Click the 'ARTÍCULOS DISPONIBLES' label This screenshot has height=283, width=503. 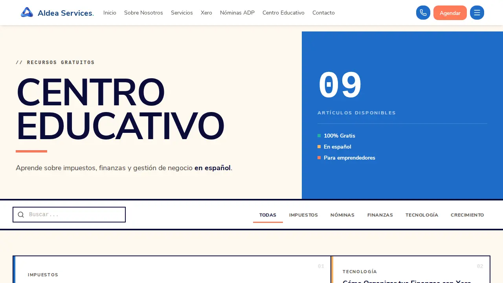(357, 113)
